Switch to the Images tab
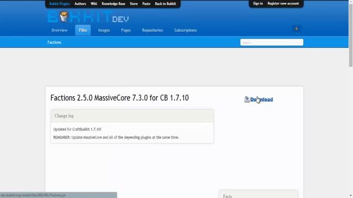This screenshot has width=353, height=198. pyautogui.click(x=104, y=30)
